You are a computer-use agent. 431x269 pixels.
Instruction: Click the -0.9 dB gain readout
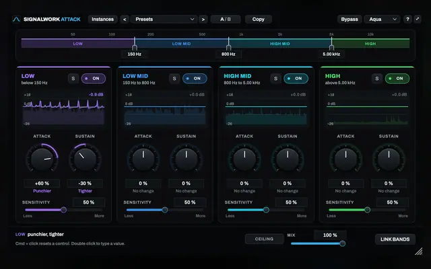tap(96, 94)
